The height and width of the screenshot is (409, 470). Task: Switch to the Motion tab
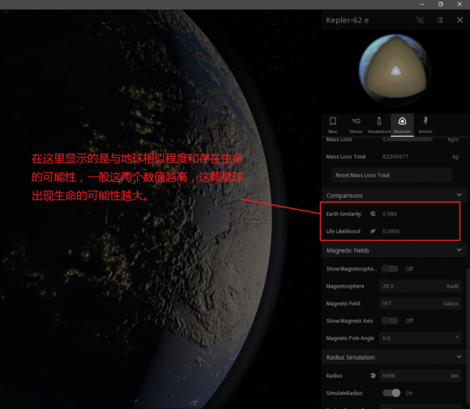click(x=356, y=125)
